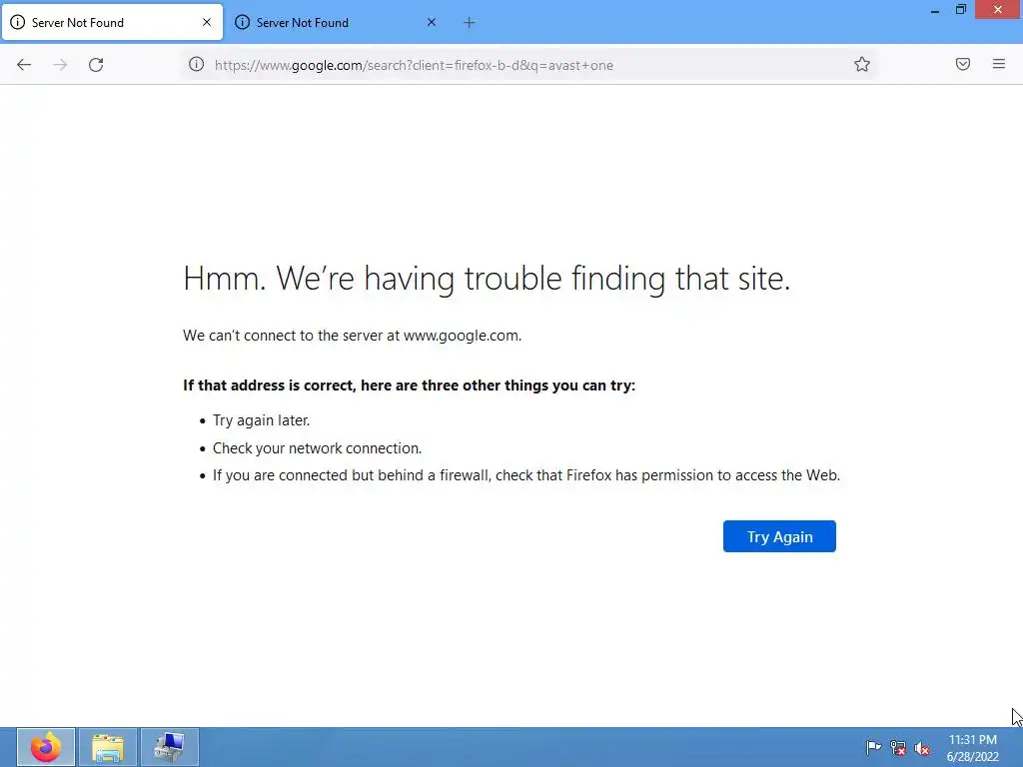1023x767 pixels.
Task: Go back using the back arrow
Action: tap(24, 65)
